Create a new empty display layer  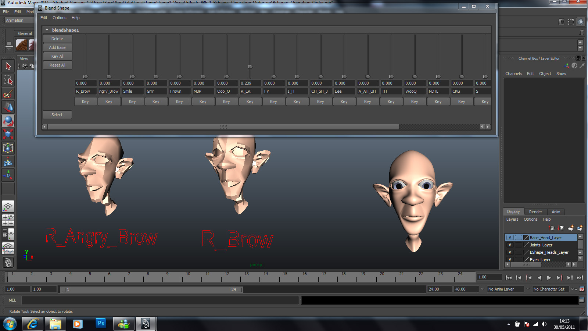pyautogui.click(x=571, y=228)
